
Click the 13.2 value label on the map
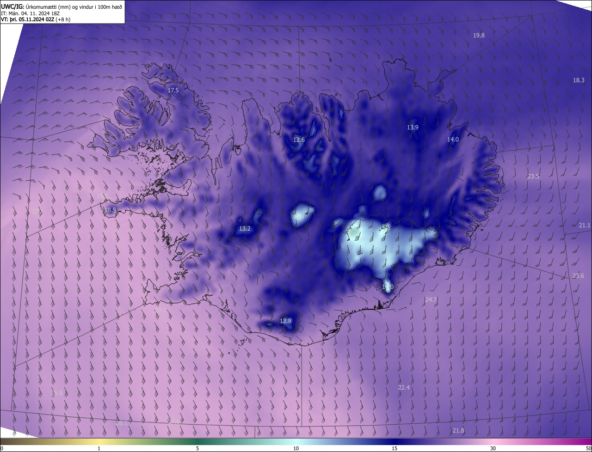[245, 229]
